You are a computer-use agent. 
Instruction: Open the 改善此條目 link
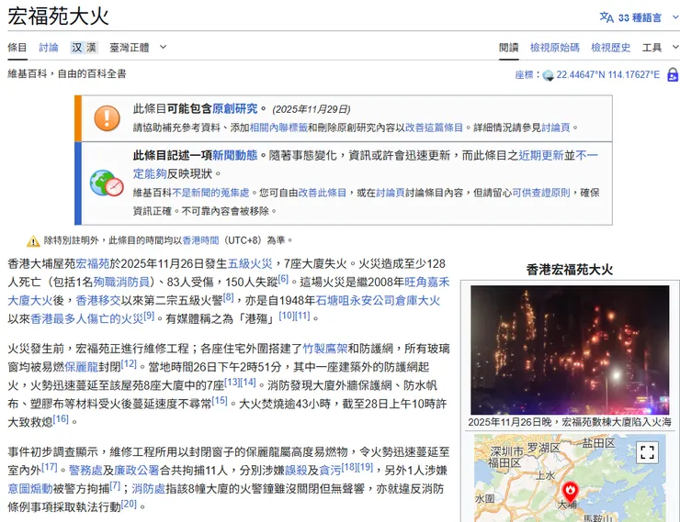[x=322, y=193]
